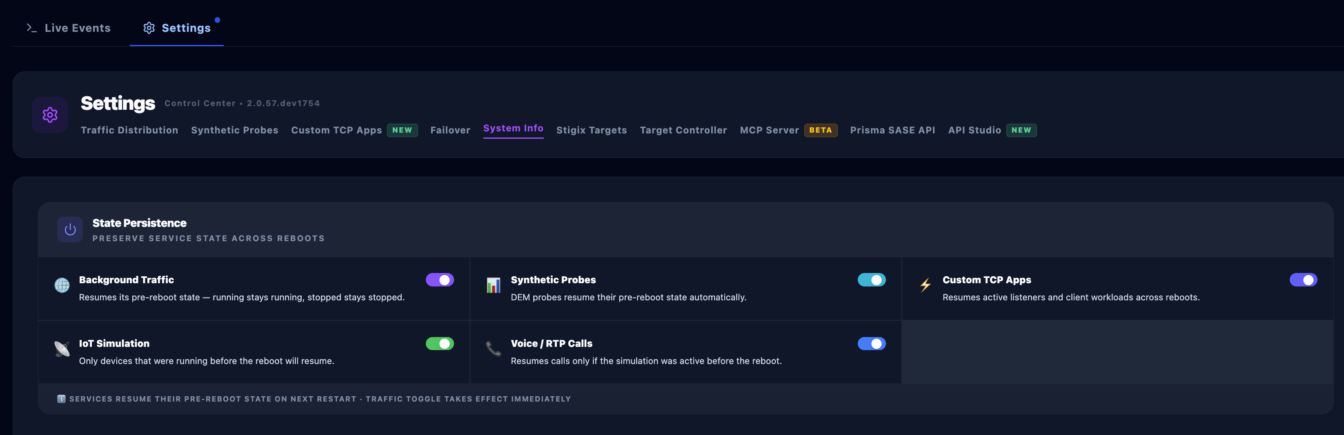Click the phone icon for Voice / RTP Calls
The image size is (1344, 435).
[x=494, y=349]
